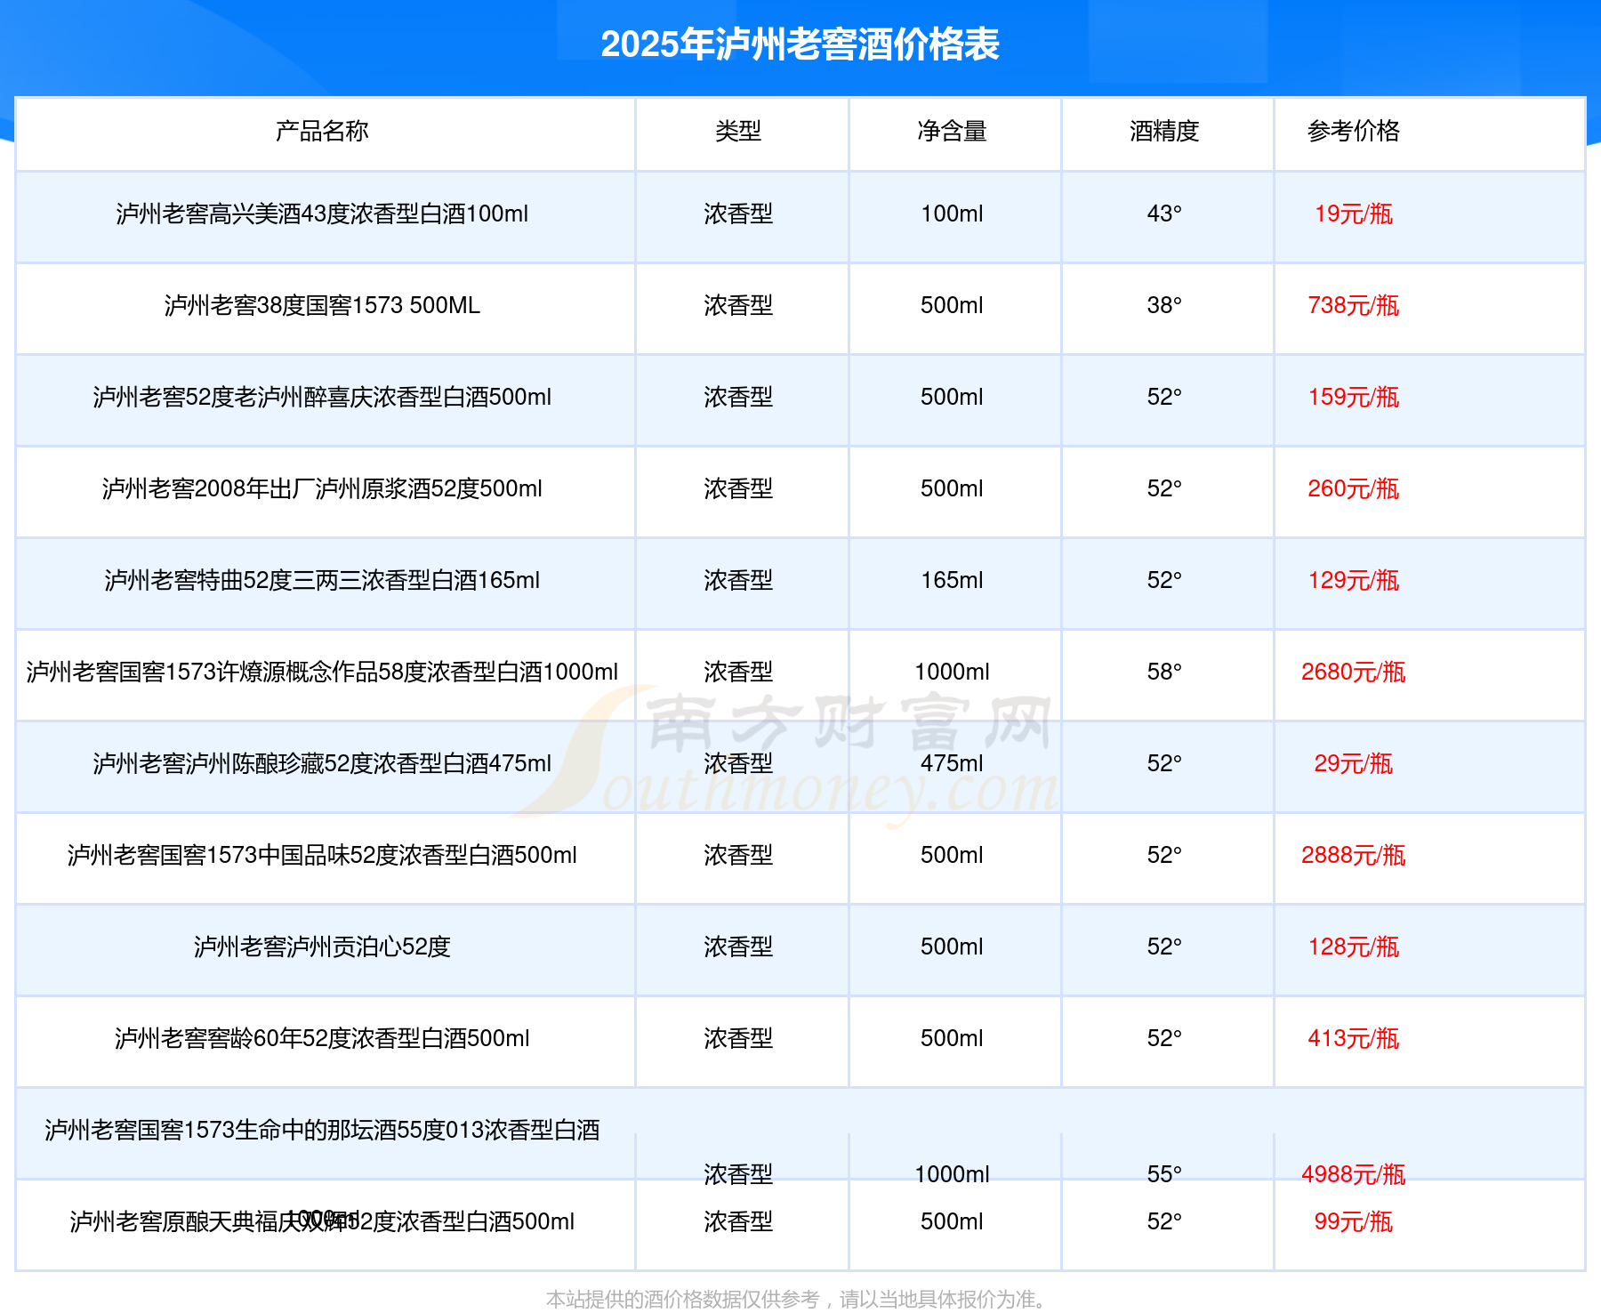Click "52°" in the 413元/瓶 row
1601x1313 pixels.
(1164, 1038)
